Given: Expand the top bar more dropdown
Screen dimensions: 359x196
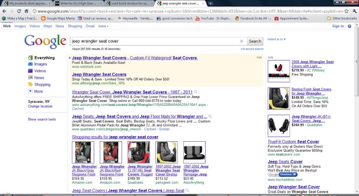Looking at the screenshot, I should click(103, 26).
